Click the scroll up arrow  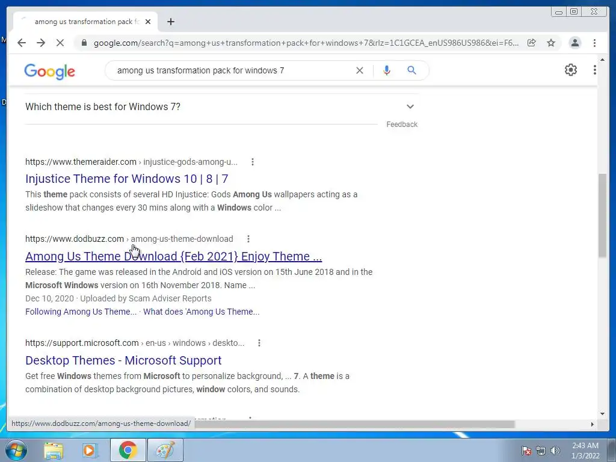point(602,60)
